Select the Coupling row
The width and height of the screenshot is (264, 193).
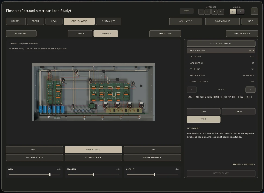pyautogui.click(x=221, y=69)
